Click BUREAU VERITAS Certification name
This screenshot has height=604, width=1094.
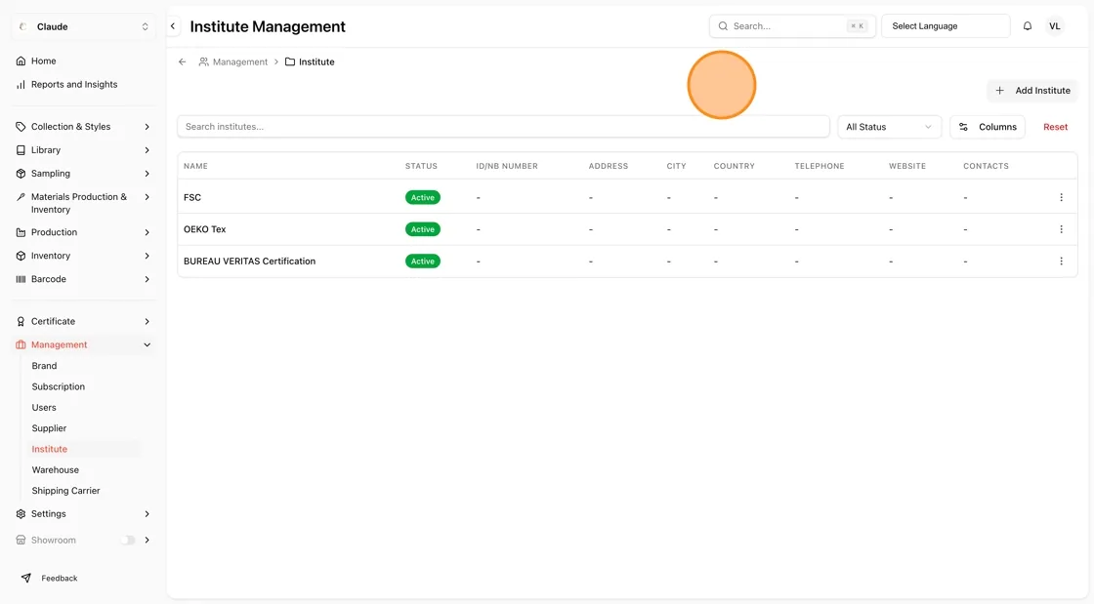tap(249, 262)
